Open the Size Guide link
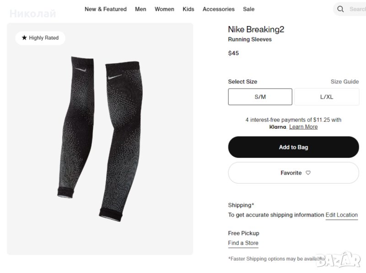The height and width of the screenshot is (273, 366). pyautogui.click(x=344, y=82)
